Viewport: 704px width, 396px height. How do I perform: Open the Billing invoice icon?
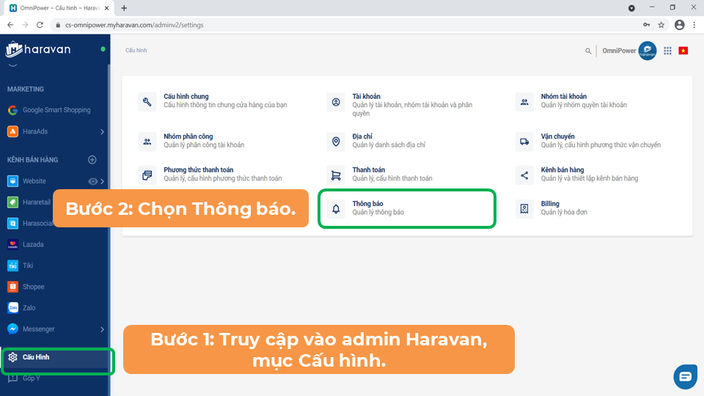[524, 209]
